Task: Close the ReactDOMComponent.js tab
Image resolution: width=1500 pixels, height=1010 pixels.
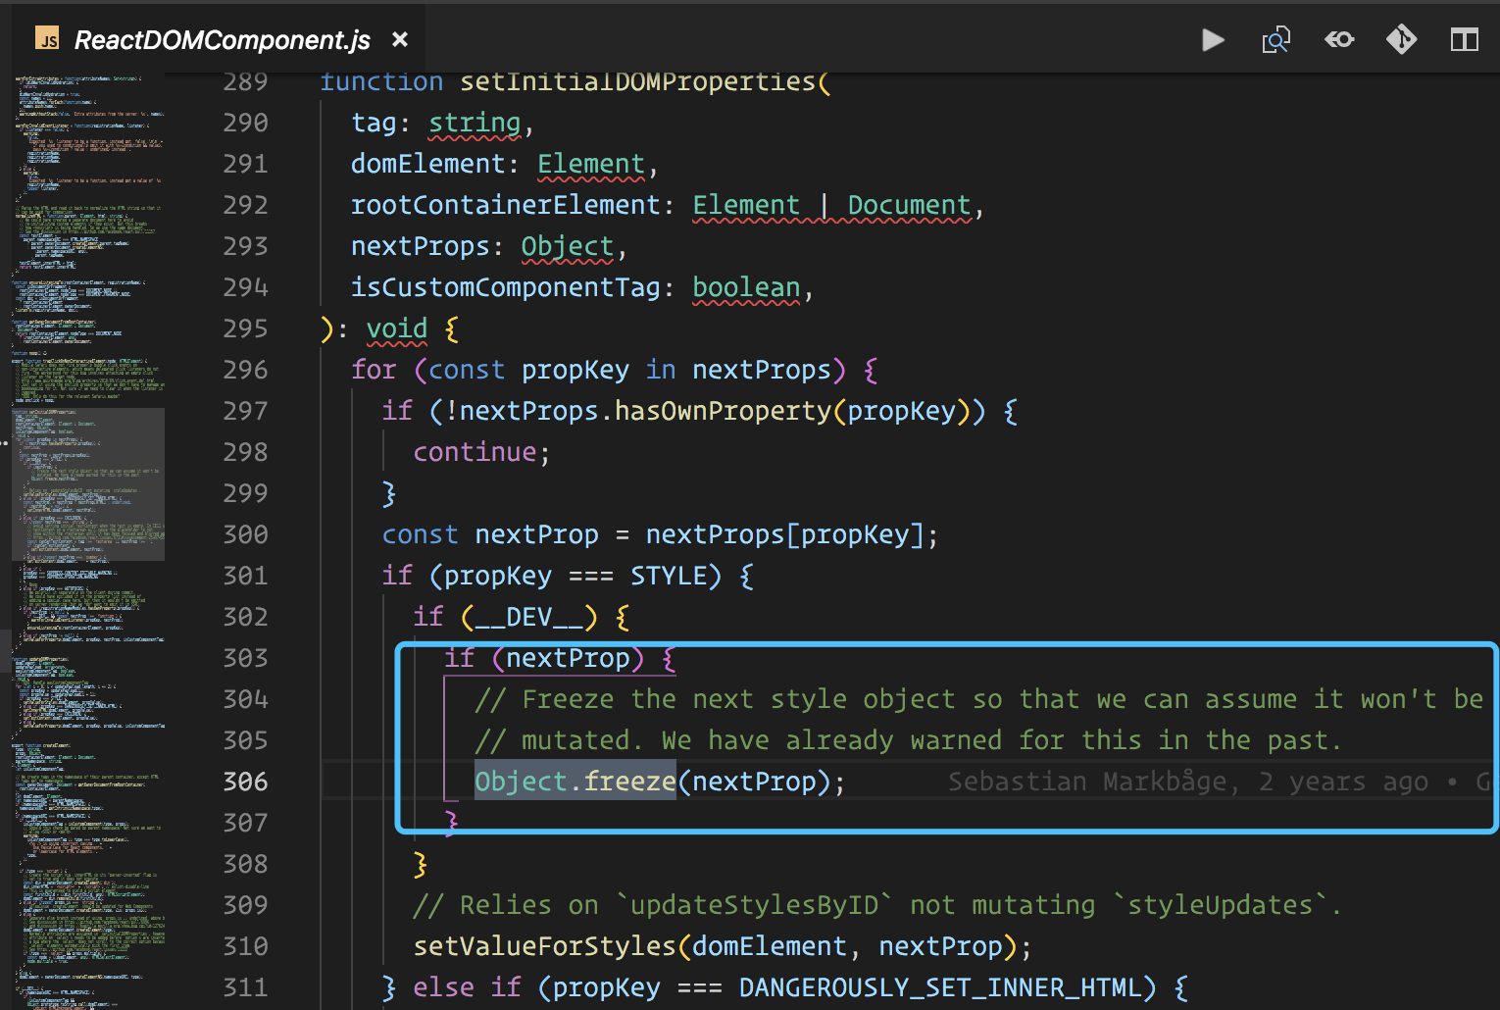Action: 400,39
